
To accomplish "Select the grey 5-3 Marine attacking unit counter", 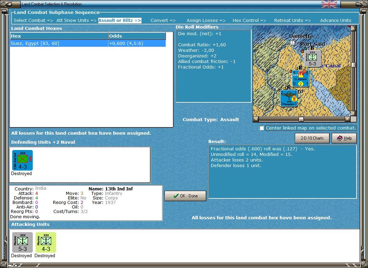I will pos(22,242).
